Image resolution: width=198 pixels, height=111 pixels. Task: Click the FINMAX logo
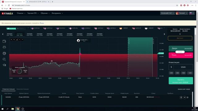7,13
